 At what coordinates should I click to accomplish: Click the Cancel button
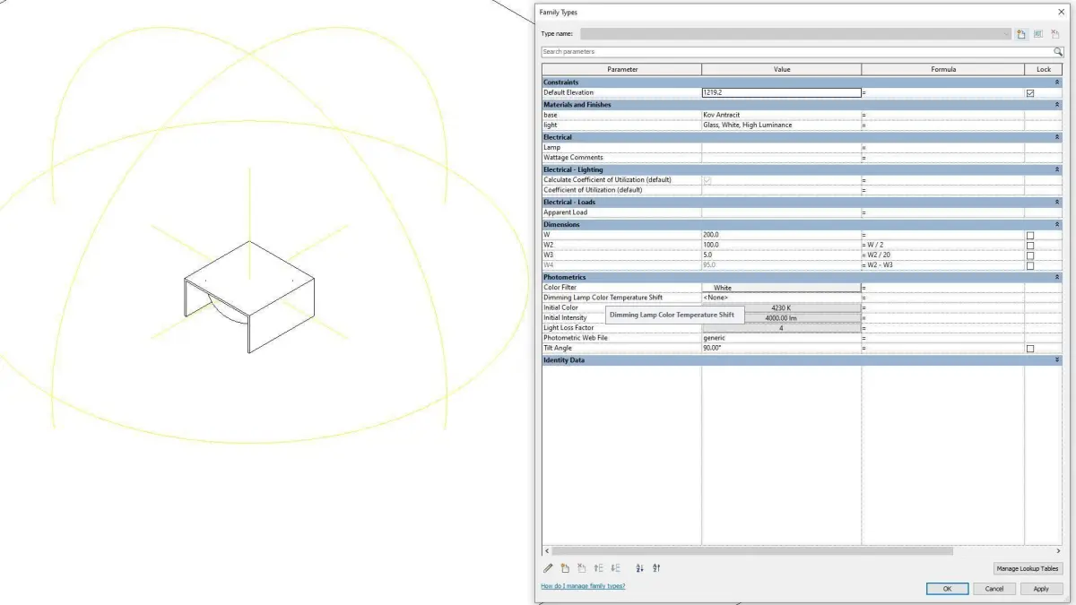point(994,589)
